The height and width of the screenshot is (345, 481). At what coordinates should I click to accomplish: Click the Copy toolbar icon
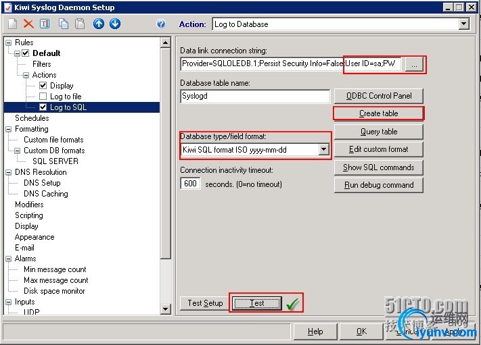tap(64, 24)
